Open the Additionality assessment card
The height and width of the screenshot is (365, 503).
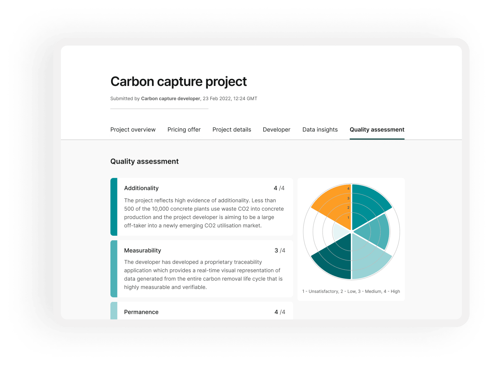point(202,207)
